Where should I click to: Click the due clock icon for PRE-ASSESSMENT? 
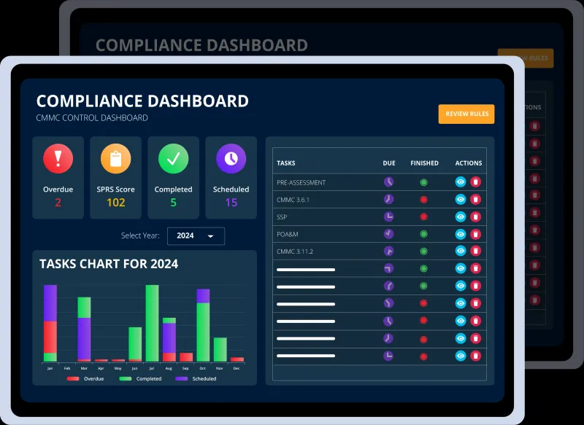click(388, 182)
